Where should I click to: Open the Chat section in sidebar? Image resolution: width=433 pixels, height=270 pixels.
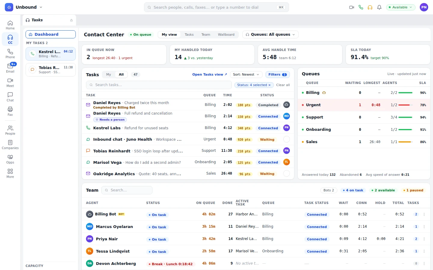tap(10, 97)
